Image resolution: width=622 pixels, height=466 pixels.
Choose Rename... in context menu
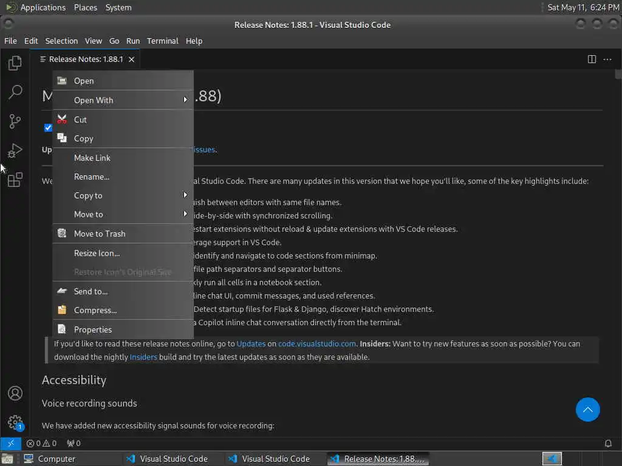tap(123, 177)
